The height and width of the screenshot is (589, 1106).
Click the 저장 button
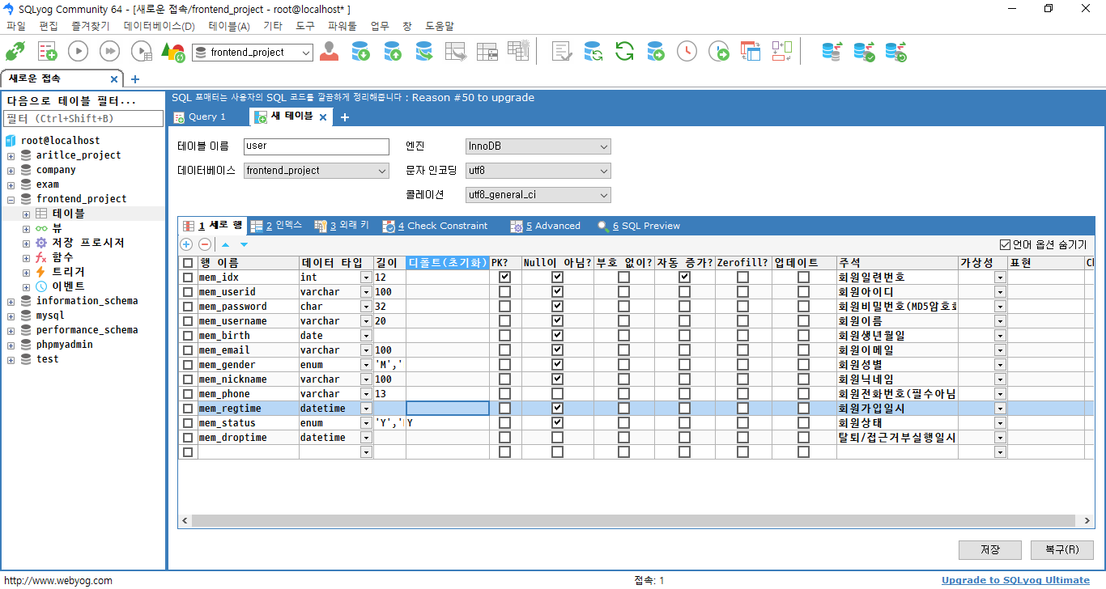989,550
